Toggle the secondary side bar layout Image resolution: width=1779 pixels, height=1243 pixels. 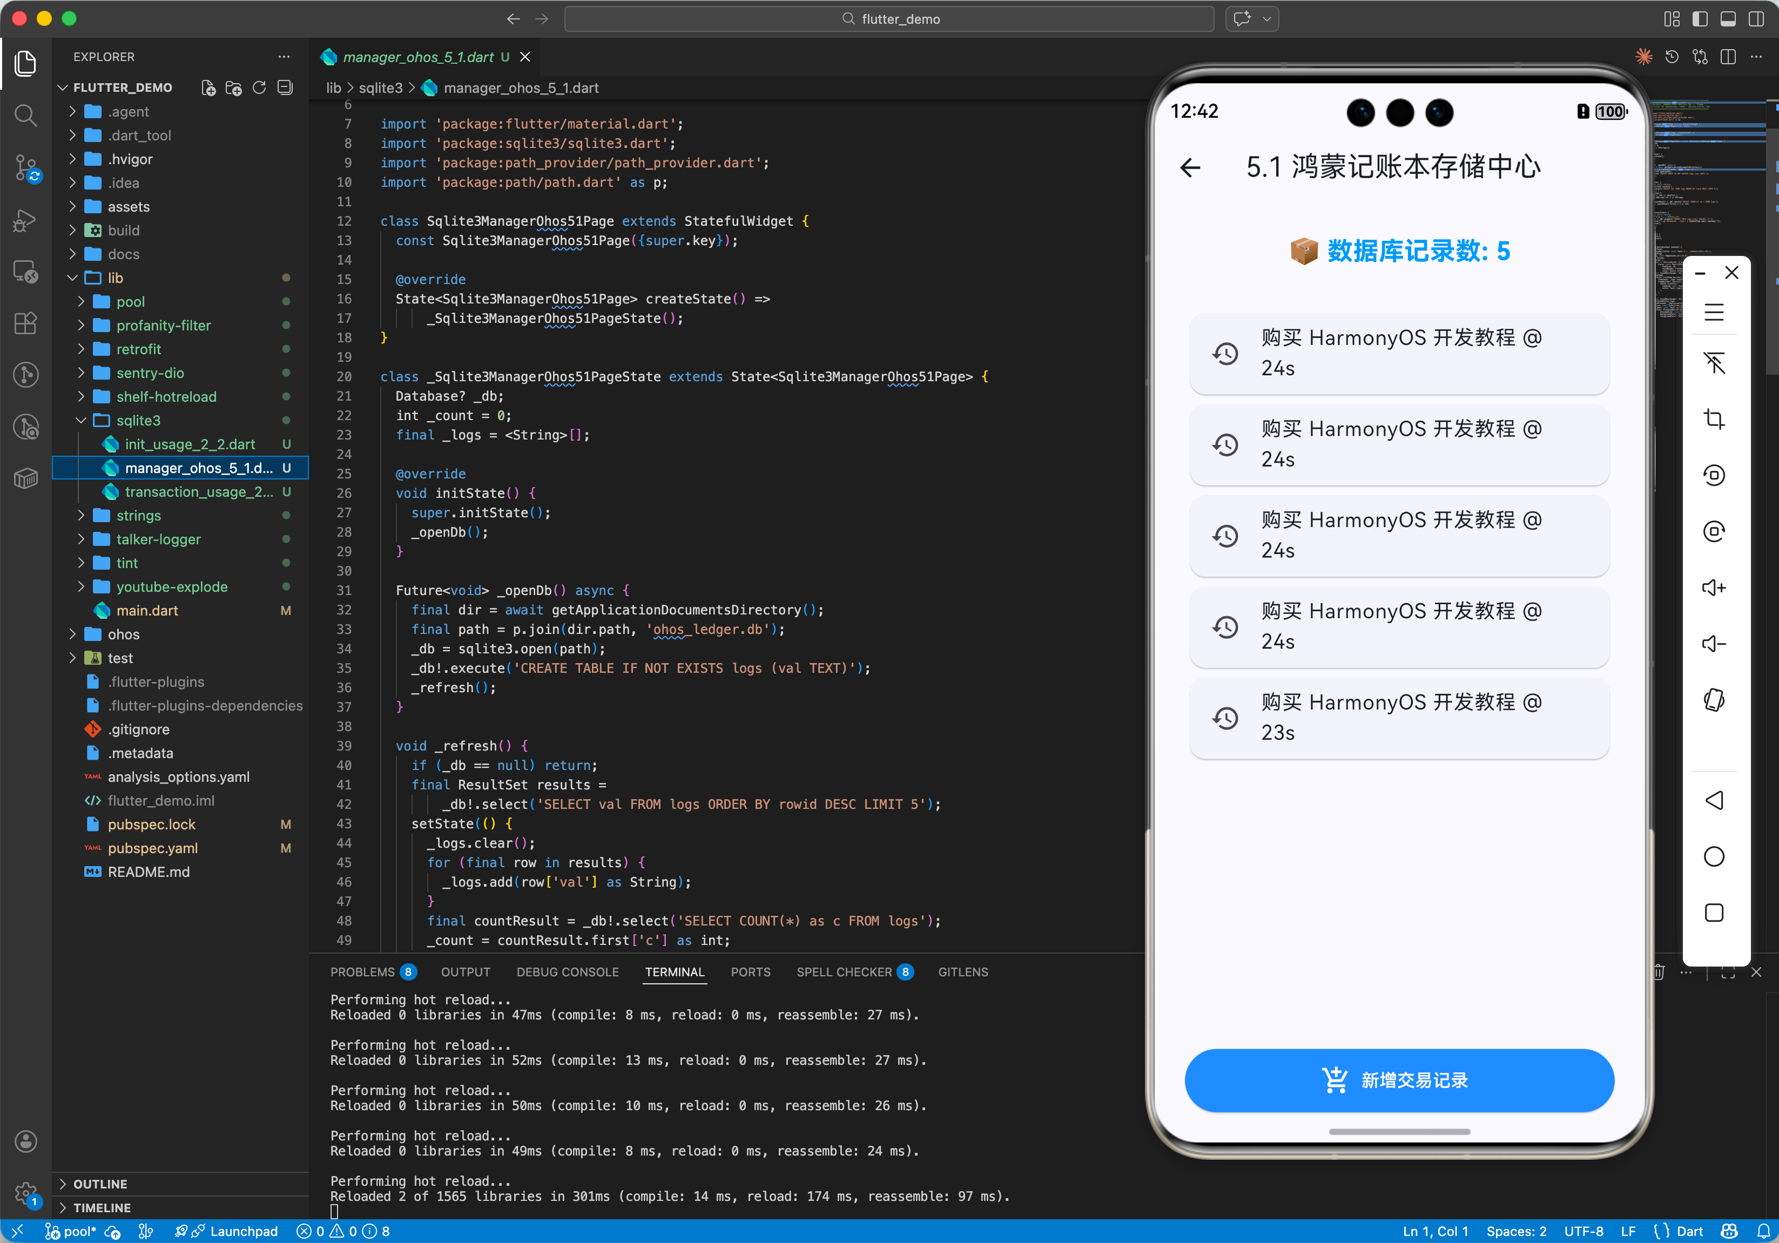coord(1756,18)
